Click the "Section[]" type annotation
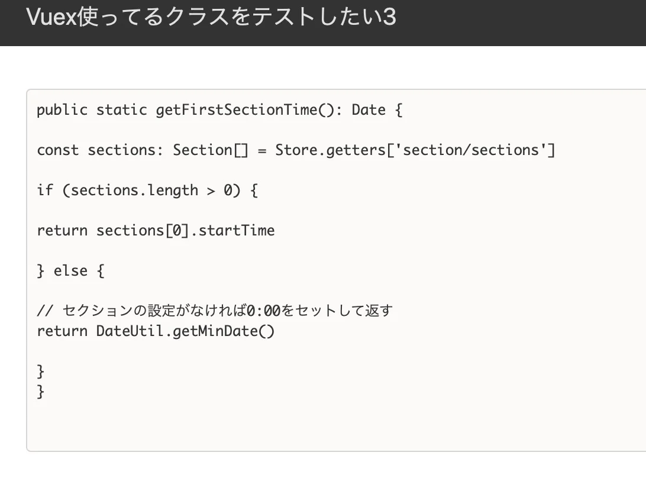The image size is (646, 491). pyautogui.click(x=211, y=150)
